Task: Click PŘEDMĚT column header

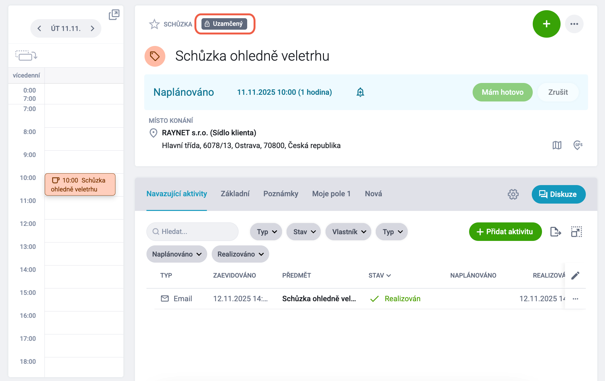Action: (296, 275)
